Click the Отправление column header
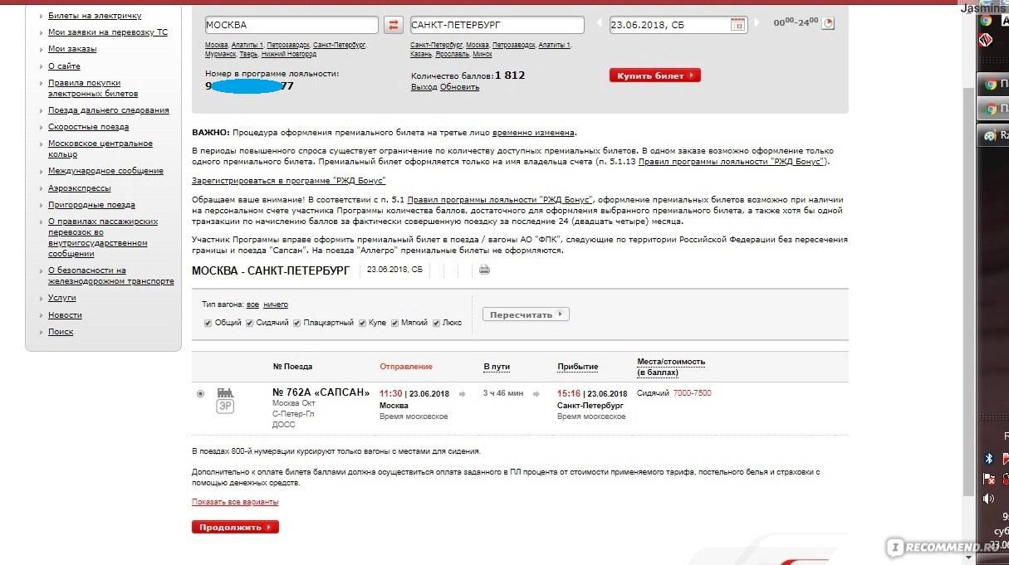The height and width of the screenshot is (565, 1009). (406, 367)
